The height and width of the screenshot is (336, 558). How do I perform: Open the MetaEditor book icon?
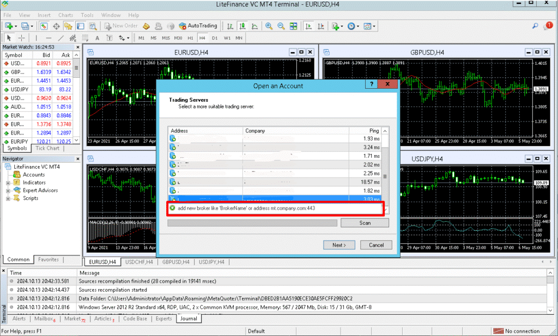click(146, 26)
